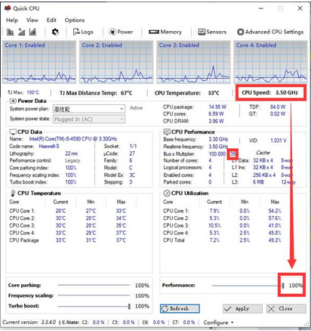Image resolution: width=311 pixels, height=331 pixels.
Task: Expand the System power plan dropdown
Action: (x=89, y=109)
